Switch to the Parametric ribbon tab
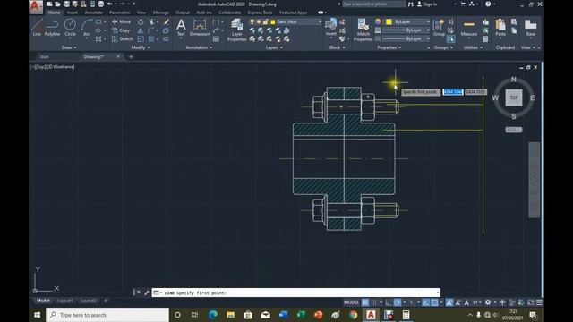Viewport: 573px width, 322px height. tap(119, 13)
